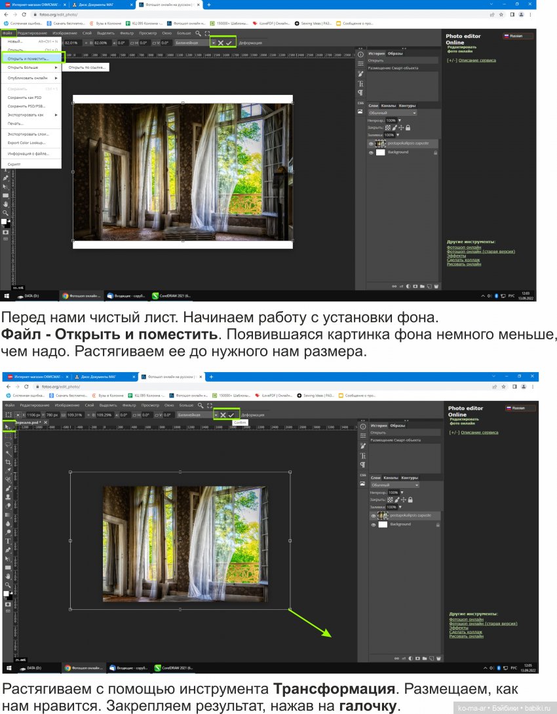Screen dimensions: 557x714
Task: Click the Открыть по ссылке submenu entry
Action: [86, 67]
